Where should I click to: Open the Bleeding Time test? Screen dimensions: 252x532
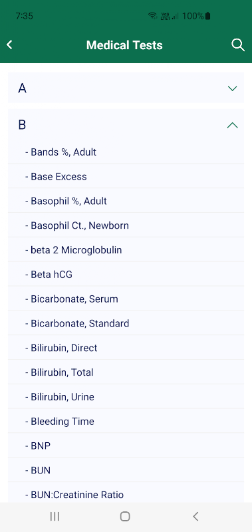click(x=126, y=422)
